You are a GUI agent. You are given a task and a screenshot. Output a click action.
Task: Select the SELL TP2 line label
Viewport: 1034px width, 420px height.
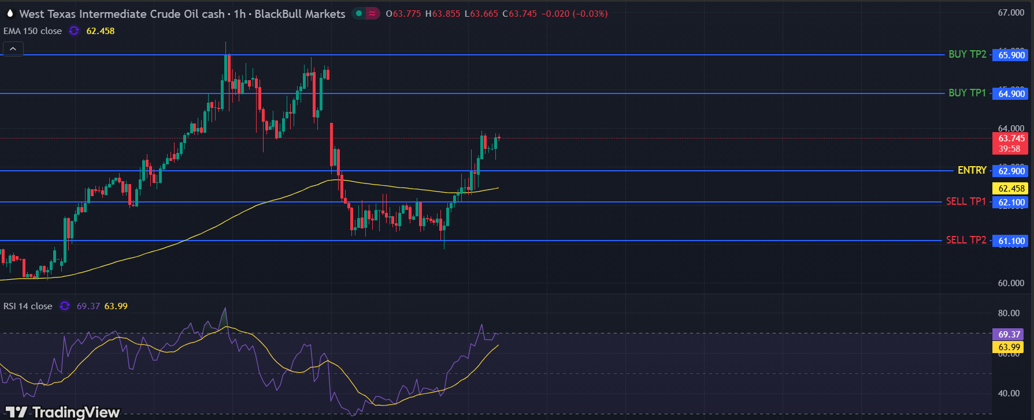[966, 240]
